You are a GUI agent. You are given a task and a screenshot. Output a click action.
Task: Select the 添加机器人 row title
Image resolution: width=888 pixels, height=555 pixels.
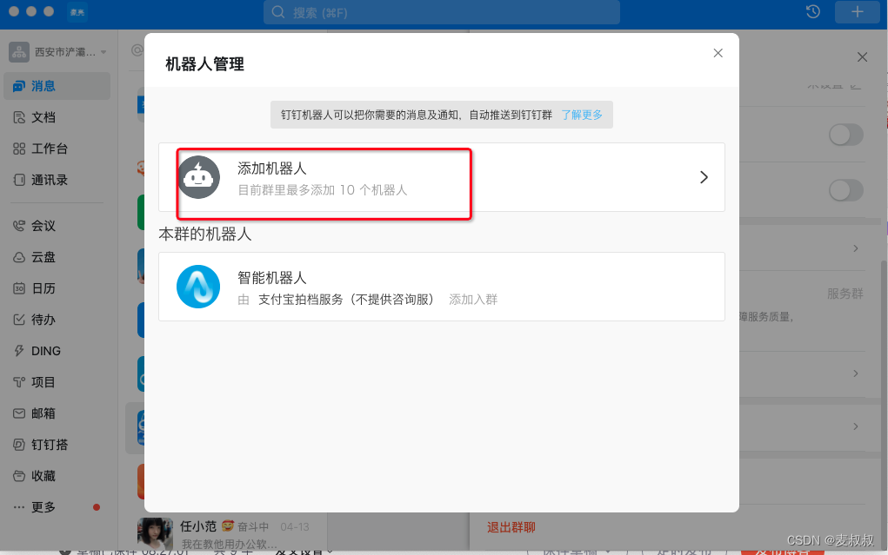(x=272, y=168)
